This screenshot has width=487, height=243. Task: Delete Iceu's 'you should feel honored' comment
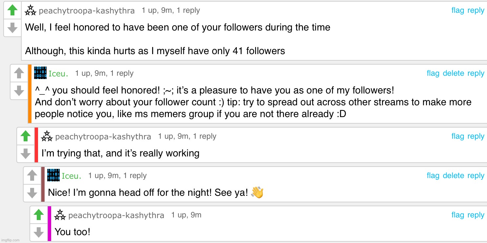pyautogui.click(x=453, y=73)
